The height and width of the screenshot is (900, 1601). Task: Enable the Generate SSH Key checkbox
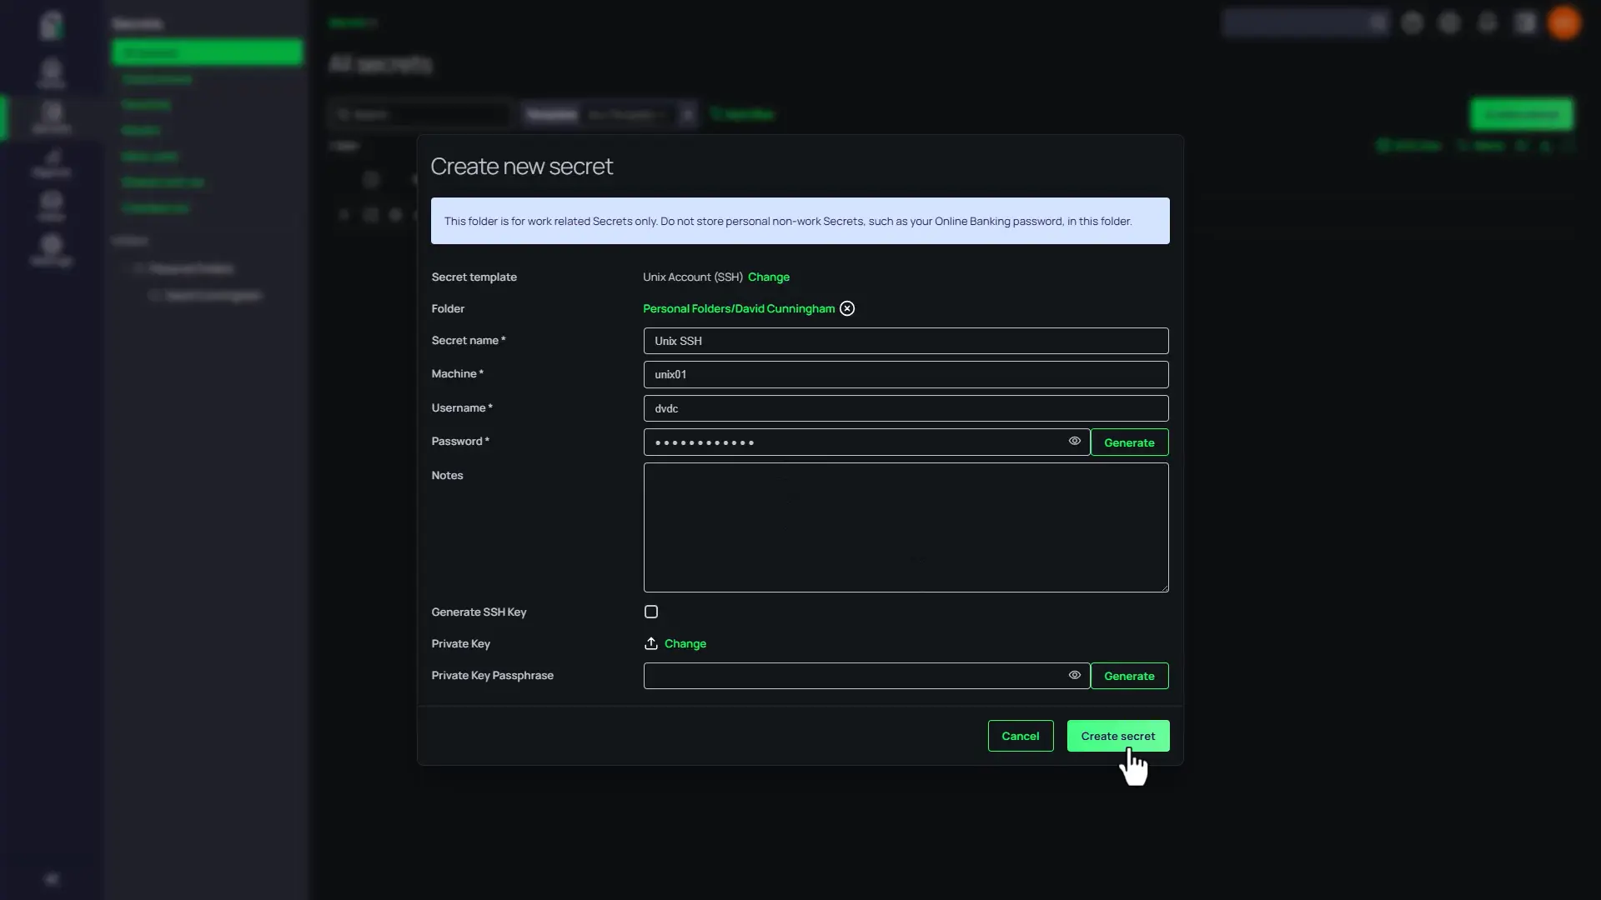651,612
